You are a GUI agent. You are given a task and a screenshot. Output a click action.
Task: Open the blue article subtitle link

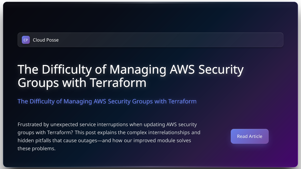point(107,101)
